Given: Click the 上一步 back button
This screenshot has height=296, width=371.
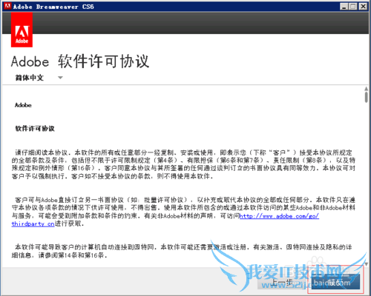Looking at the screenshot, I should coord(283,282).
